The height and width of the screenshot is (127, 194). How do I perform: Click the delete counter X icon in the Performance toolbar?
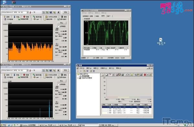coord(129,75)
